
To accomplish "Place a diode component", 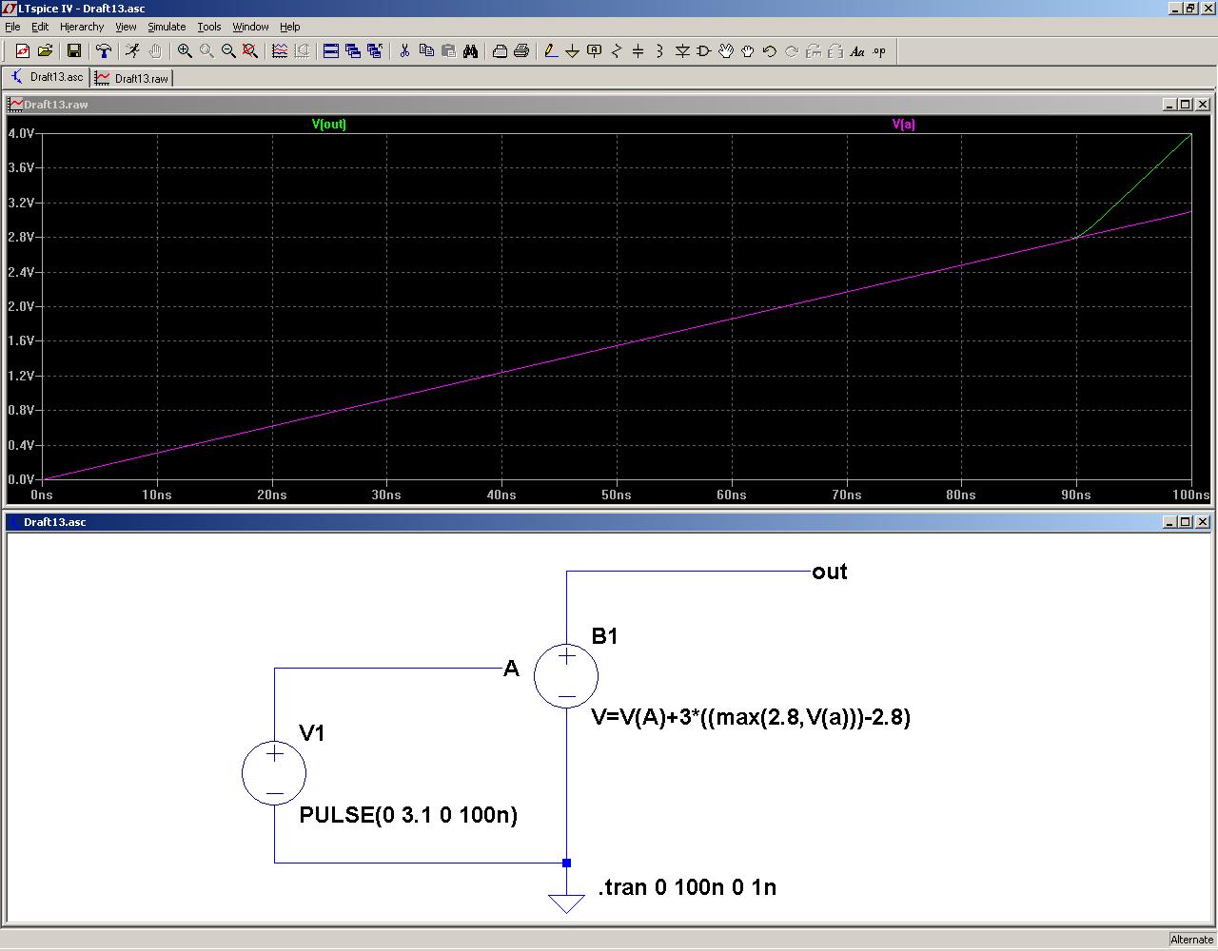I will tap(682, 51).
